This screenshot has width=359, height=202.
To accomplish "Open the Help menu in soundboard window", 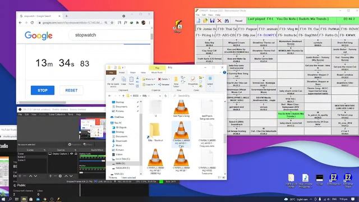I will tap(218, 15).
